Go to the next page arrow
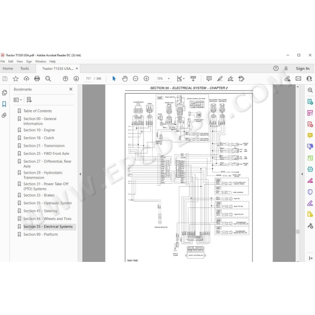This screenshot has width=315, height=315. pos(76,79)
